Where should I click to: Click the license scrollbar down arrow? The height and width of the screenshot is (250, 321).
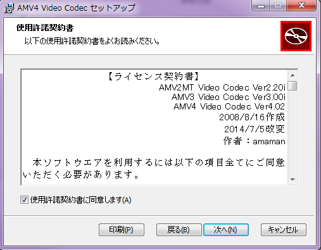pos(293,180)
